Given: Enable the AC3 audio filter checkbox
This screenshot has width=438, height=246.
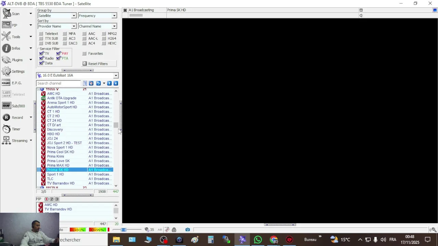Looking at the screenshot, I should pos(65,39).
